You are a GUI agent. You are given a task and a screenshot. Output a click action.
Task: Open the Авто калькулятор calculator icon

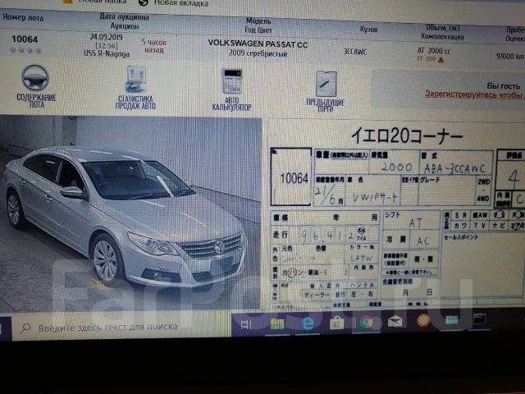[232, 81]
